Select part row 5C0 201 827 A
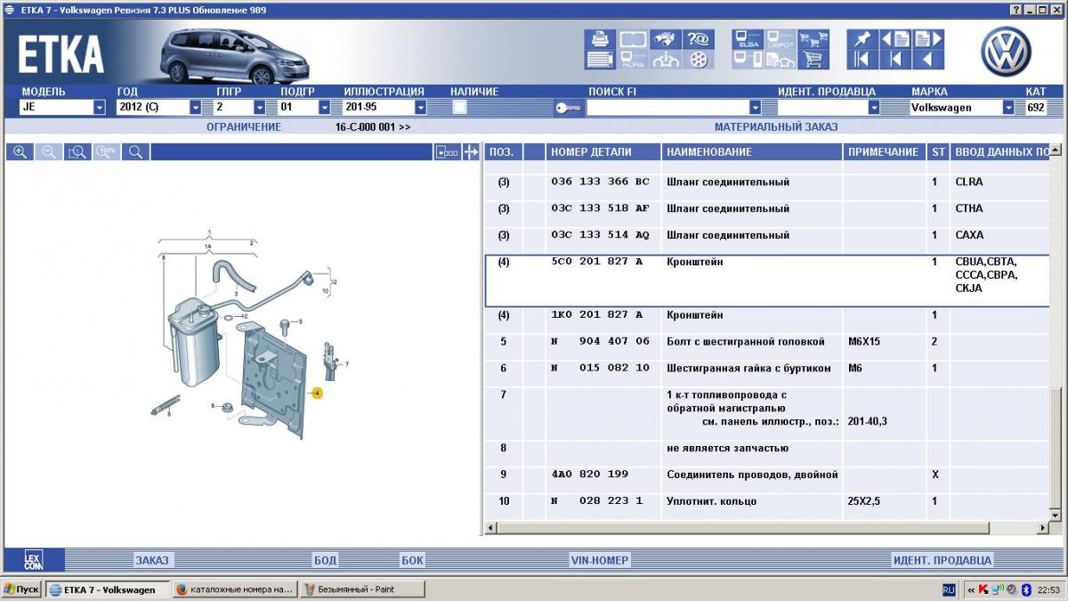 pos(767,281)
